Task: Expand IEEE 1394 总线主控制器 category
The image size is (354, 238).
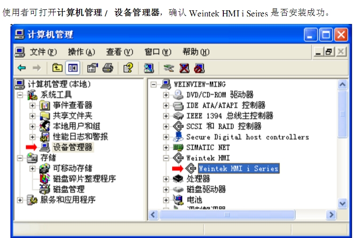Action: 166,116
